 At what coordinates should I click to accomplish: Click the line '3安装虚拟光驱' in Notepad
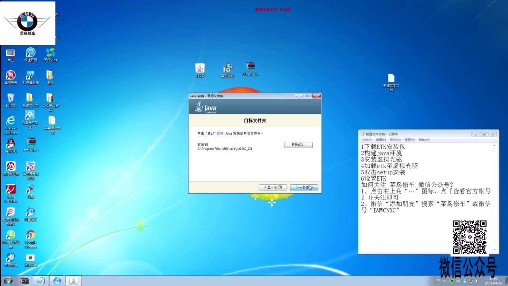[x=381, y=159]
